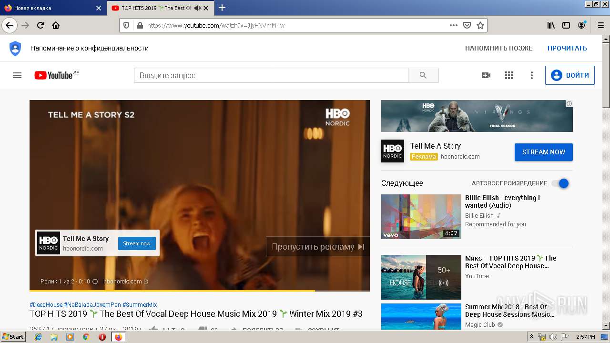Click the ВОЙТИ sign-in button

coord(570,75)
